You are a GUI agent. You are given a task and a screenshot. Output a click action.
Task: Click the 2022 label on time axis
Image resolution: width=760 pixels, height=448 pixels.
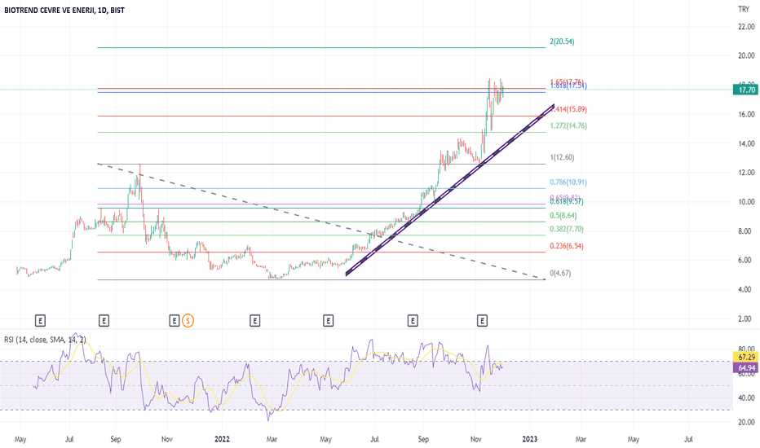(x=222, y=439)
